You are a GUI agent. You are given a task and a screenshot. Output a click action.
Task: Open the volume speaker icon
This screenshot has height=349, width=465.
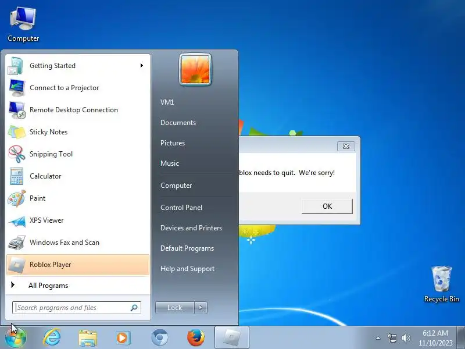click(x=406, y=338)
